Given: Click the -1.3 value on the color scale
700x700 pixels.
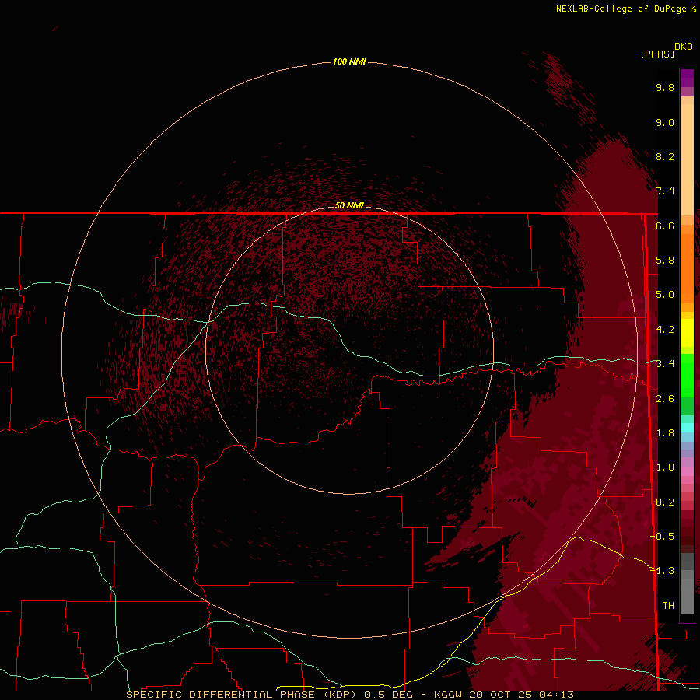Looking at the screenshot, I should pyautogui.click(x=662, y=571).
